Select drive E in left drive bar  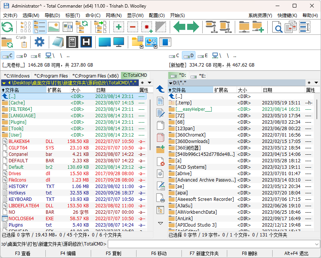pyautogui.click(x=36, y=56)
